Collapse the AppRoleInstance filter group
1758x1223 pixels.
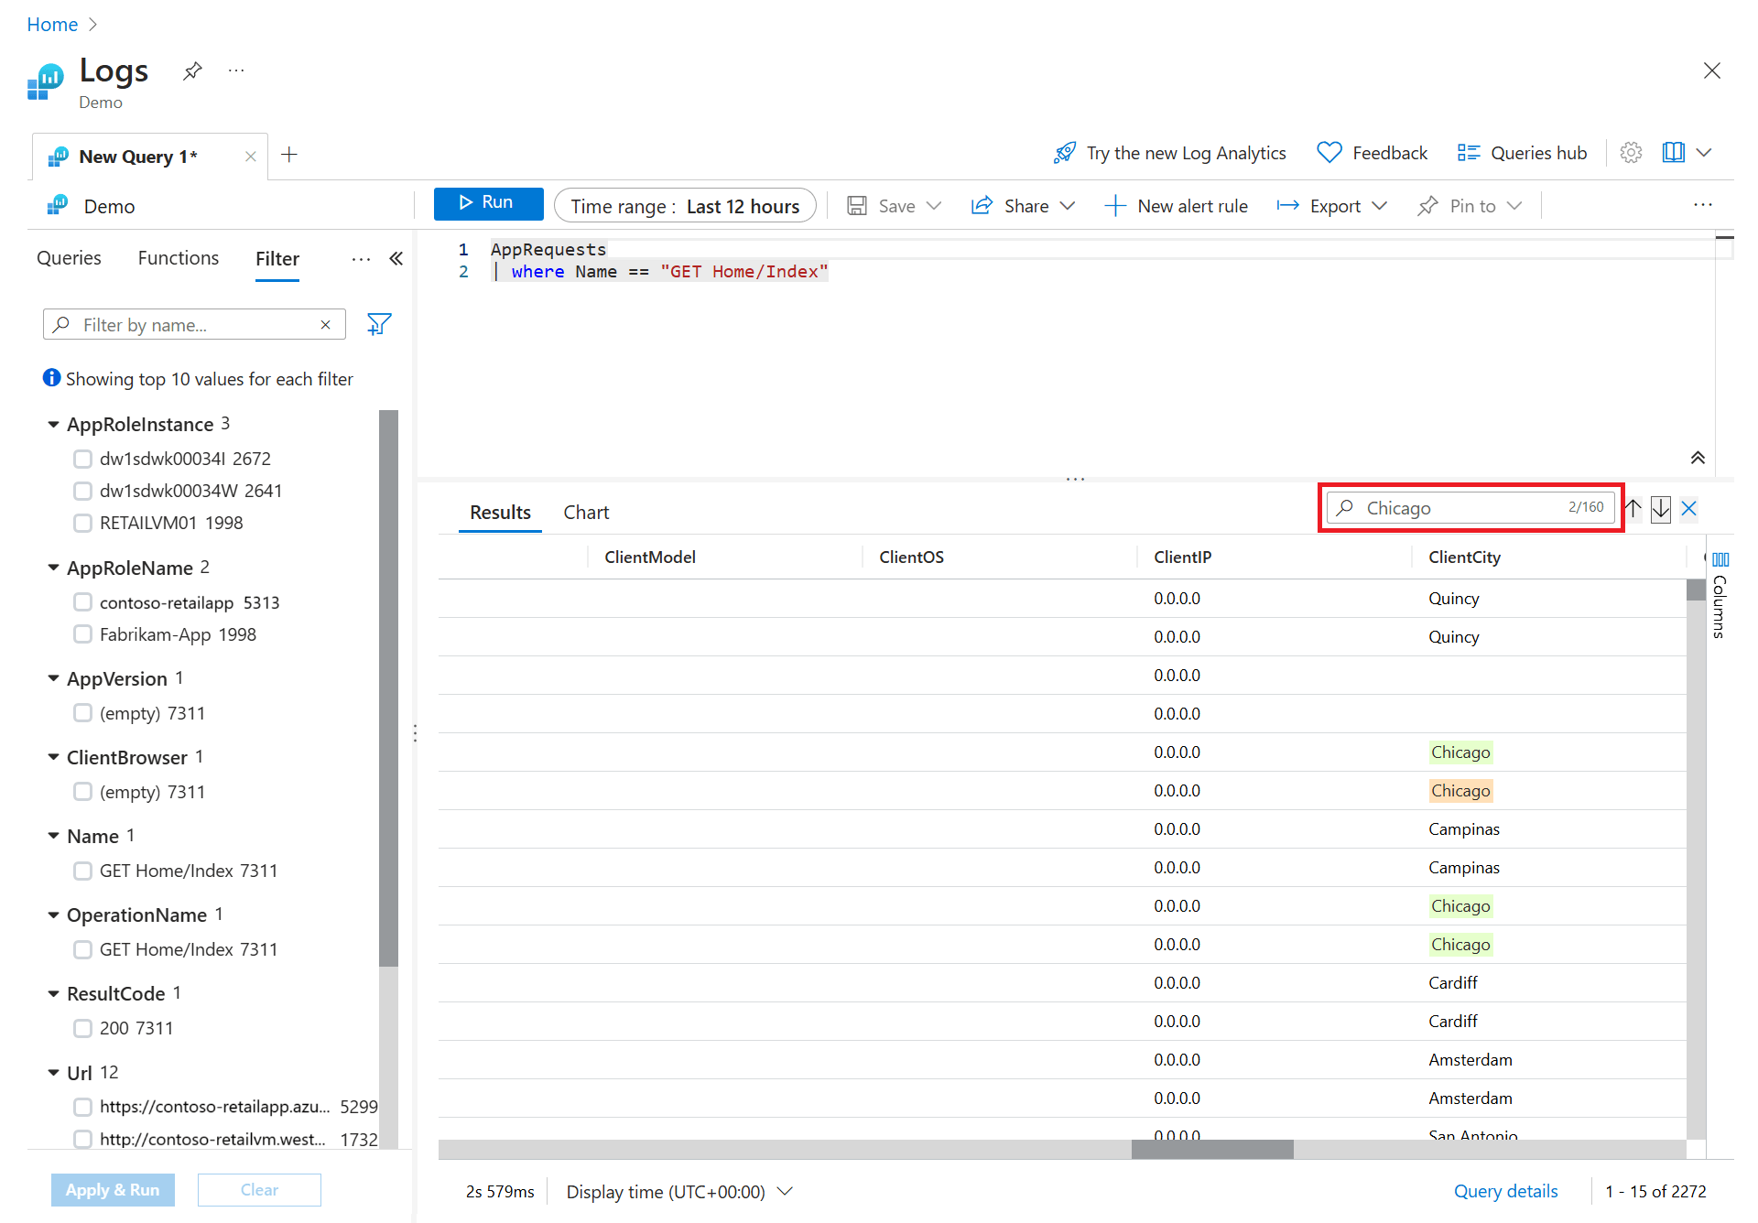[x=53, y=425]
